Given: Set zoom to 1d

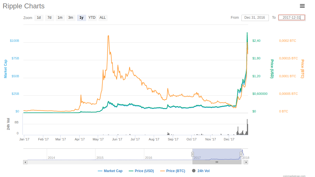Looking at the screenshot, I should [39, 18].
